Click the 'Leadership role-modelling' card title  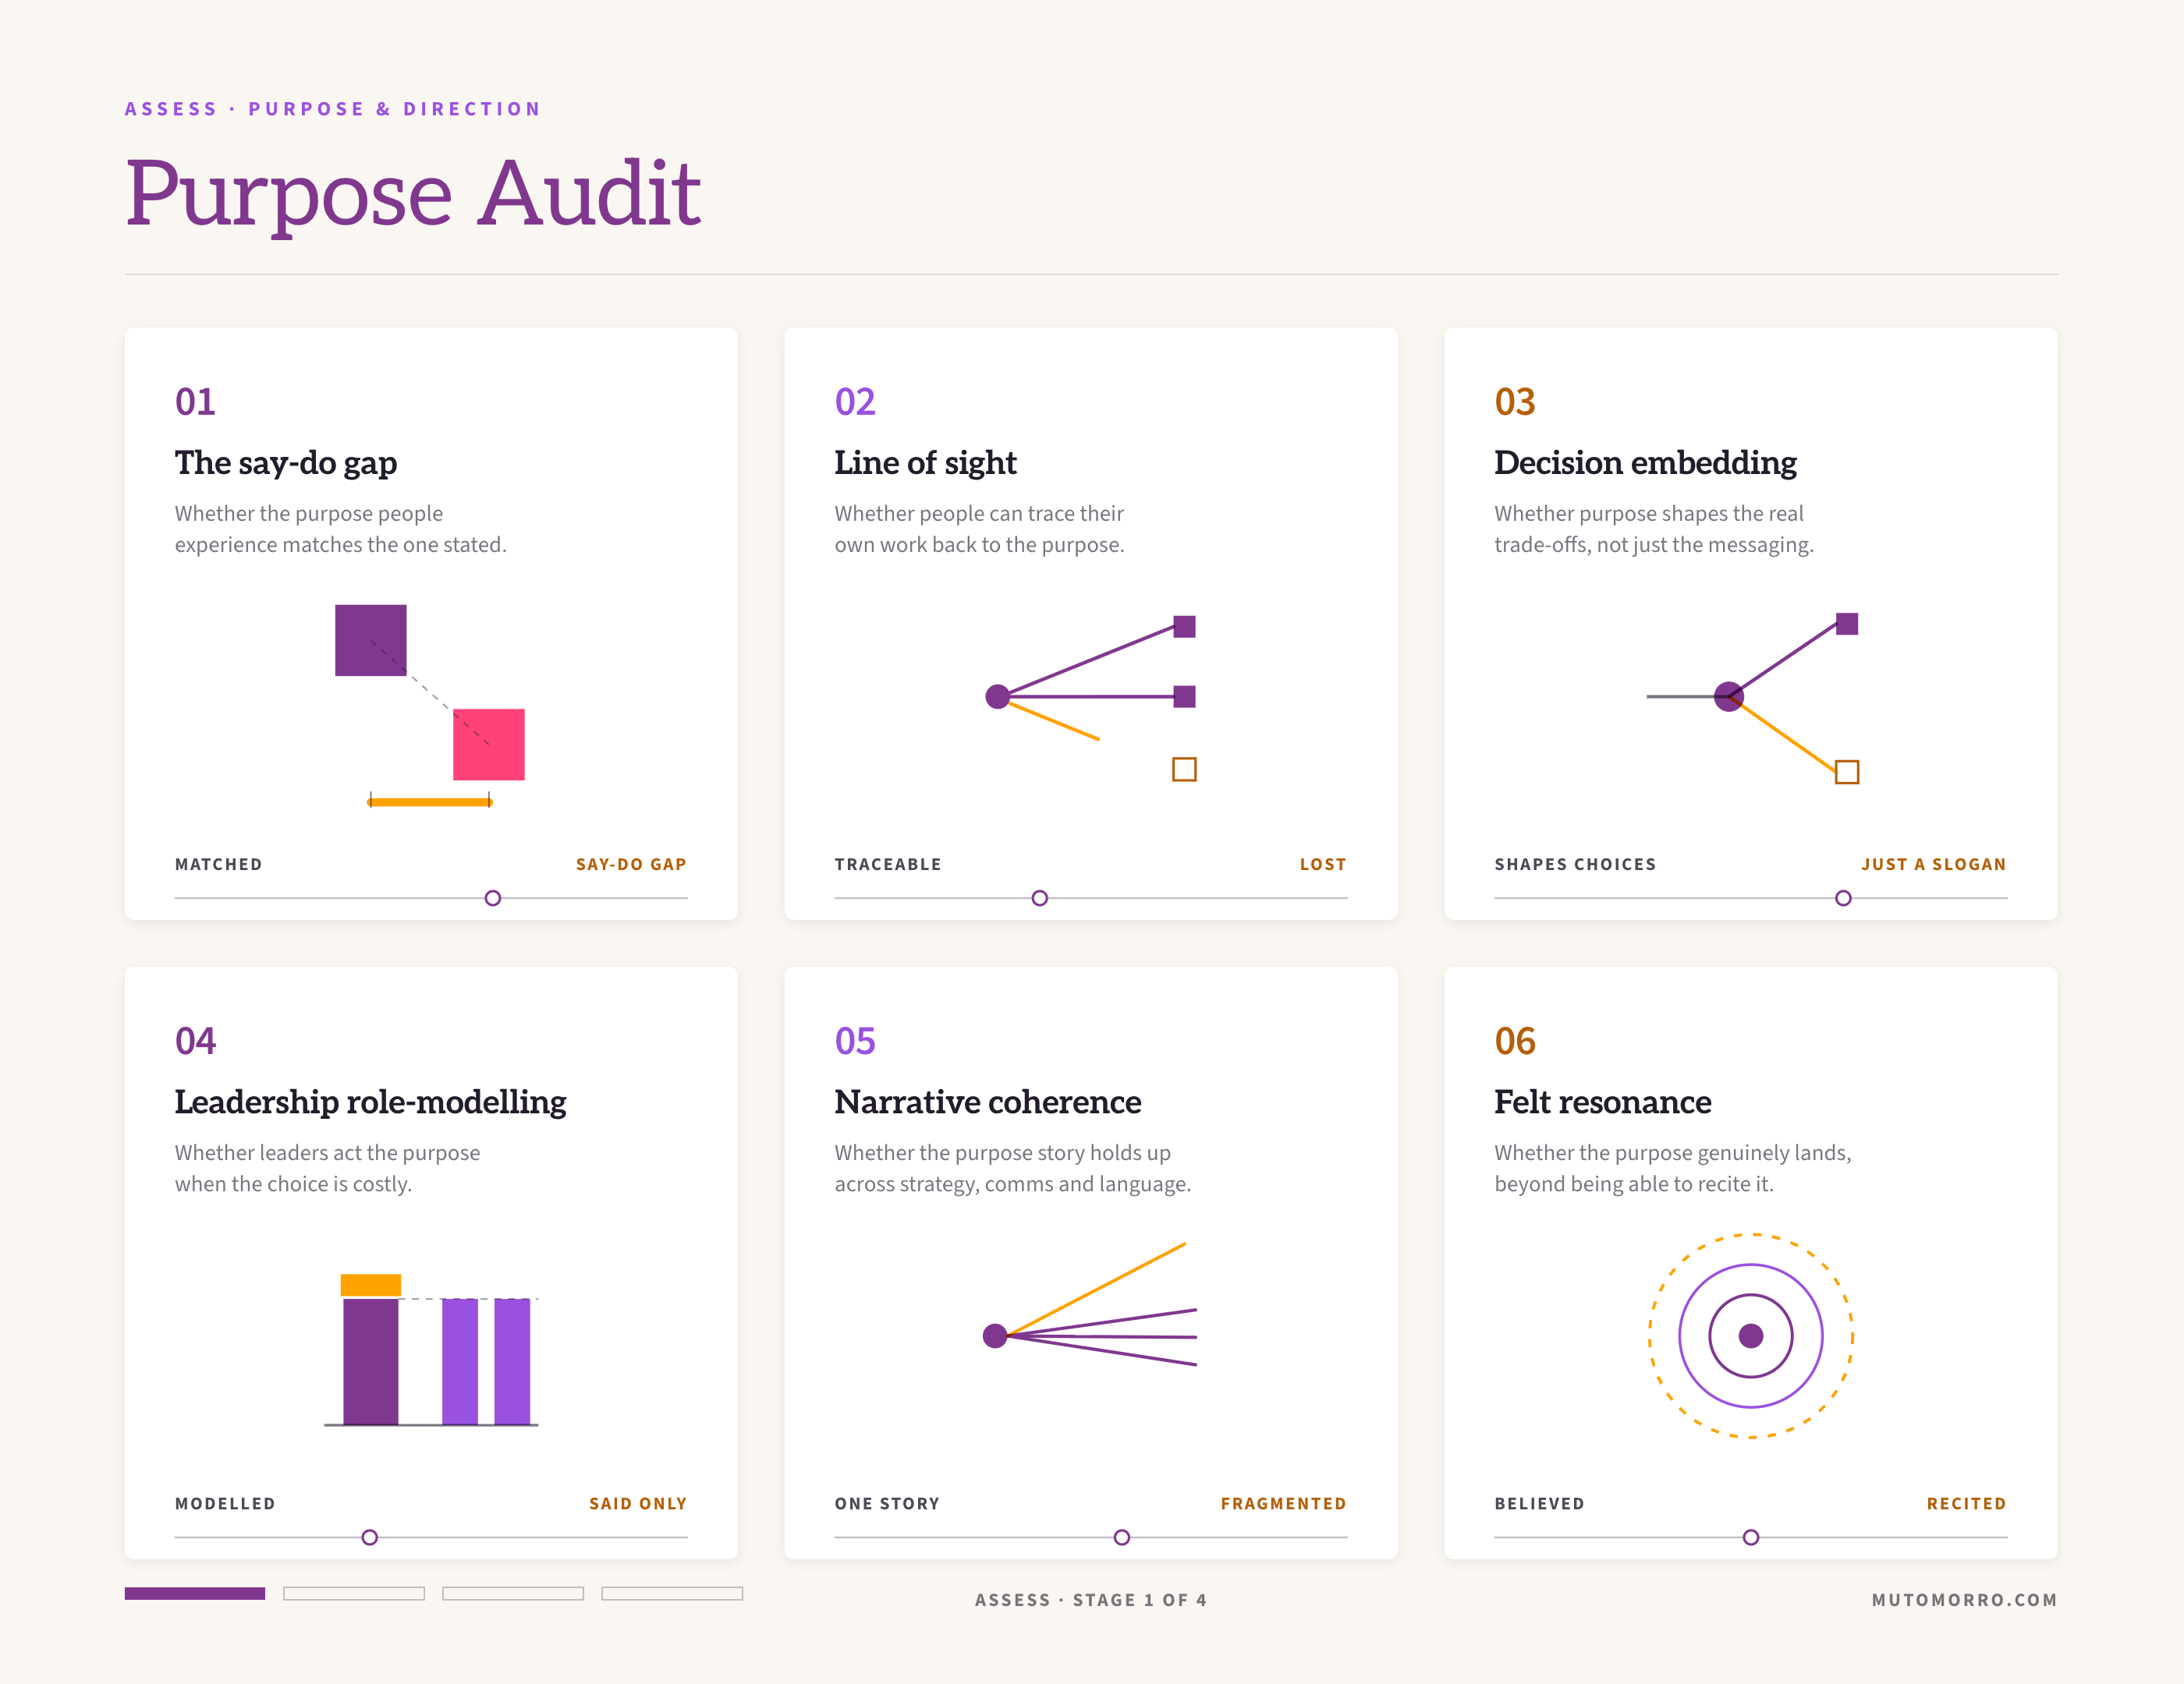tap(371, 1102)
